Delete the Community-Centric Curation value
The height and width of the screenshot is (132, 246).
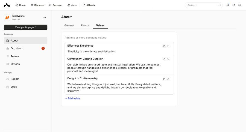point(168,59)
